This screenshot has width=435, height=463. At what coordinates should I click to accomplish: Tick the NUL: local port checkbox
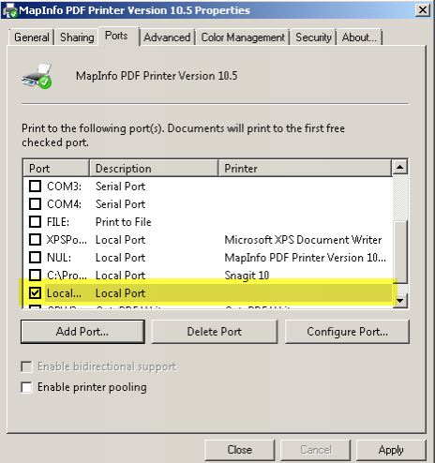[35, 258]
